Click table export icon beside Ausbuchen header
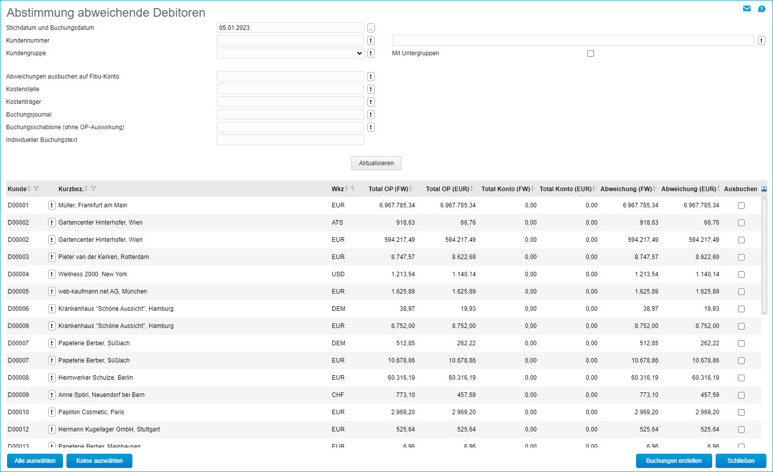 764,189
